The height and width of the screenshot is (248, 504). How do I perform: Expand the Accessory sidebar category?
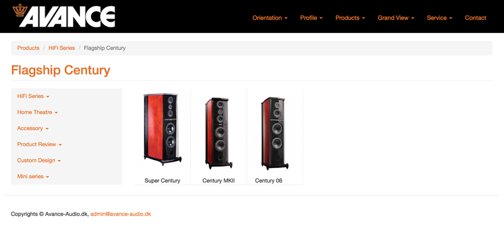[x=33, y=128]
